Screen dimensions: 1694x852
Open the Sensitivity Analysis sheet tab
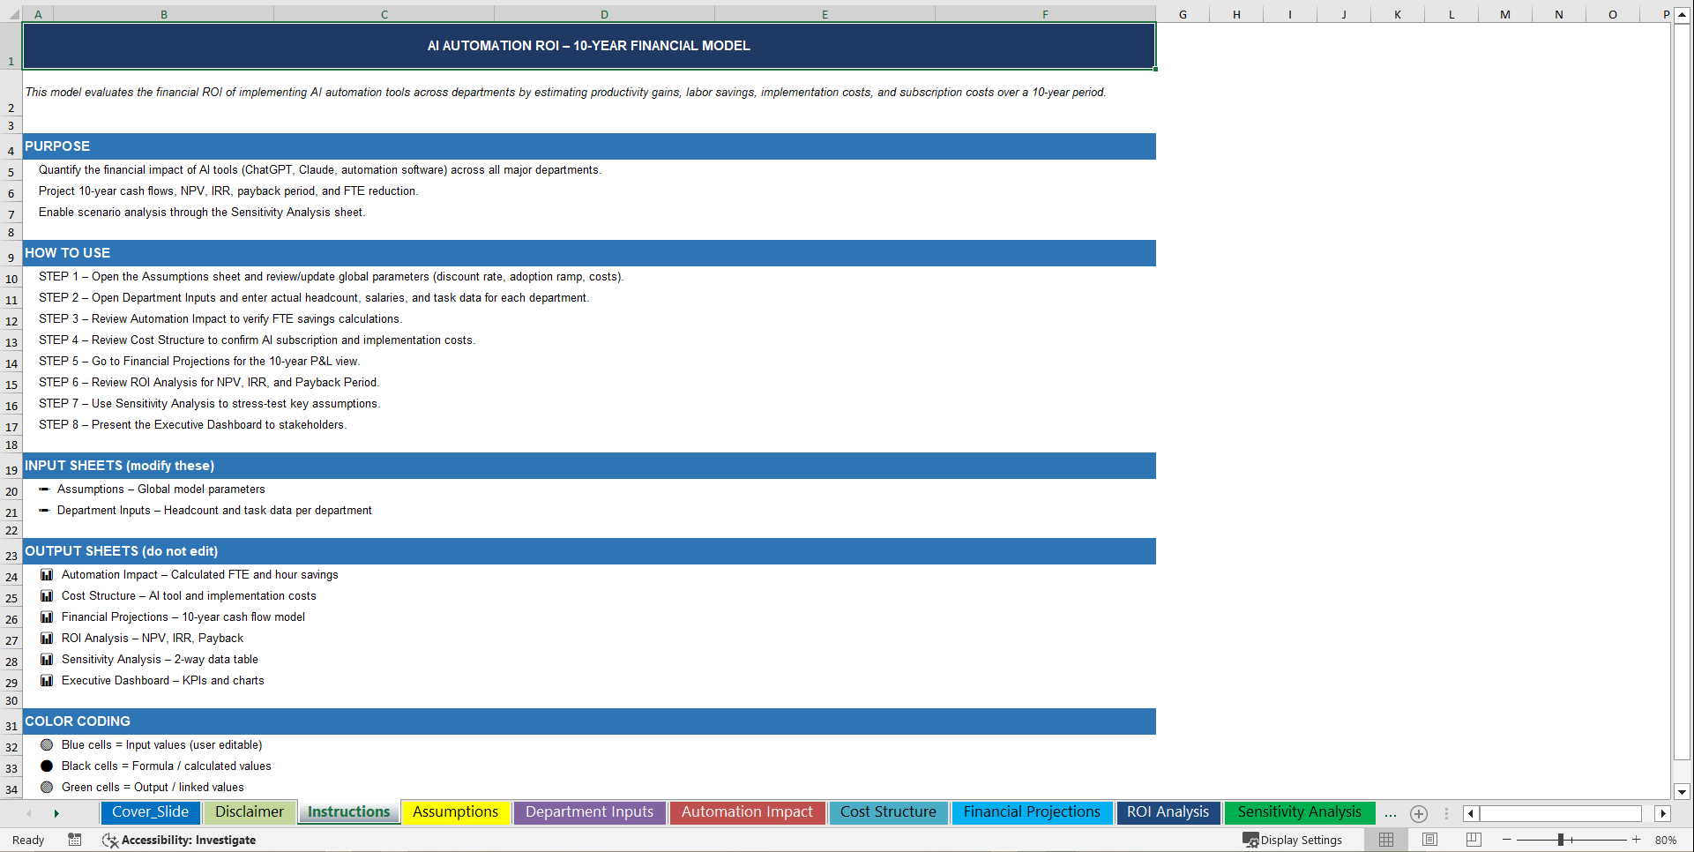click(1299, 812)
